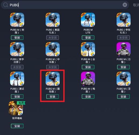Click 安装 under PUBG M (国际服)
This screenshot has width=139, height=135.
tap(53, 97)
